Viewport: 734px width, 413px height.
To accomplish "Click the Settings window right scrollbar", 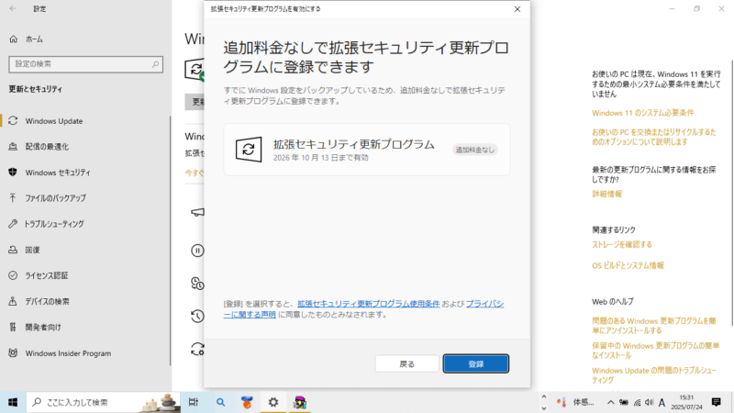I will (731, 192).
